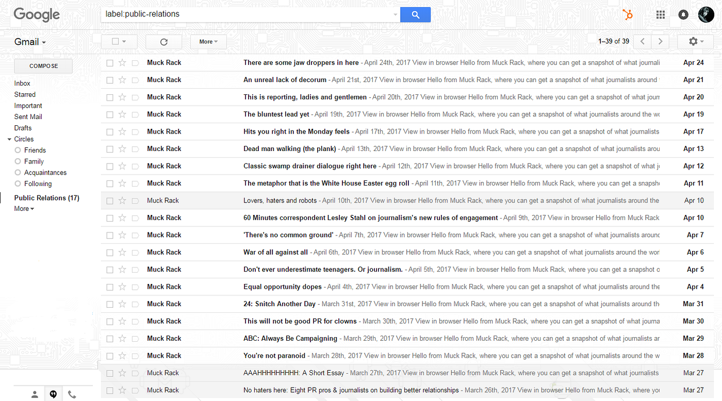
Task: Go to older messages arrow
Action: tap(660, 41)
